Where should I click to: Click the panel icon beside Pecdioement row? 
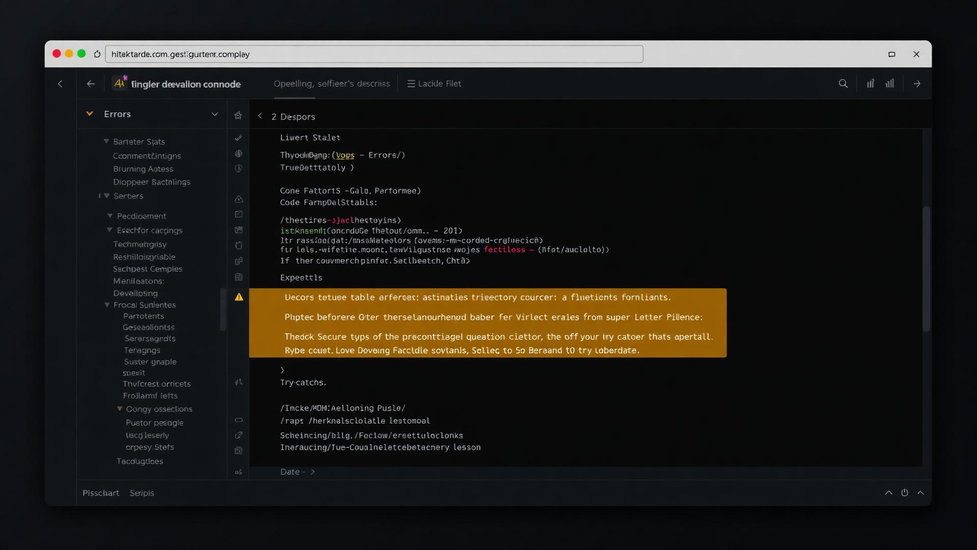[239, 214]
